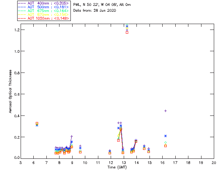Click the 'AOT 870nm : <0.156>' legend entry

tap(43, 14)
